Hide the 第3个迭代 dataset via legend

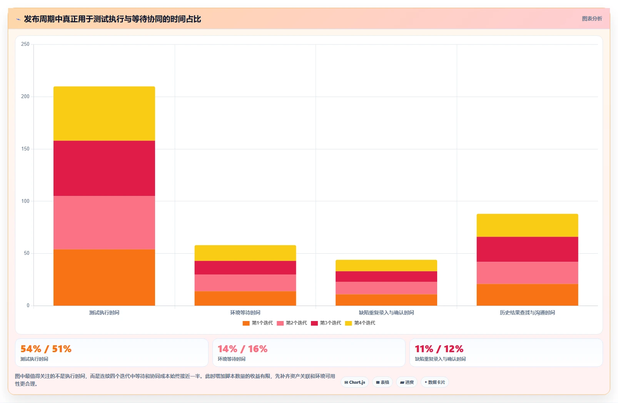(x=326, y=323)
